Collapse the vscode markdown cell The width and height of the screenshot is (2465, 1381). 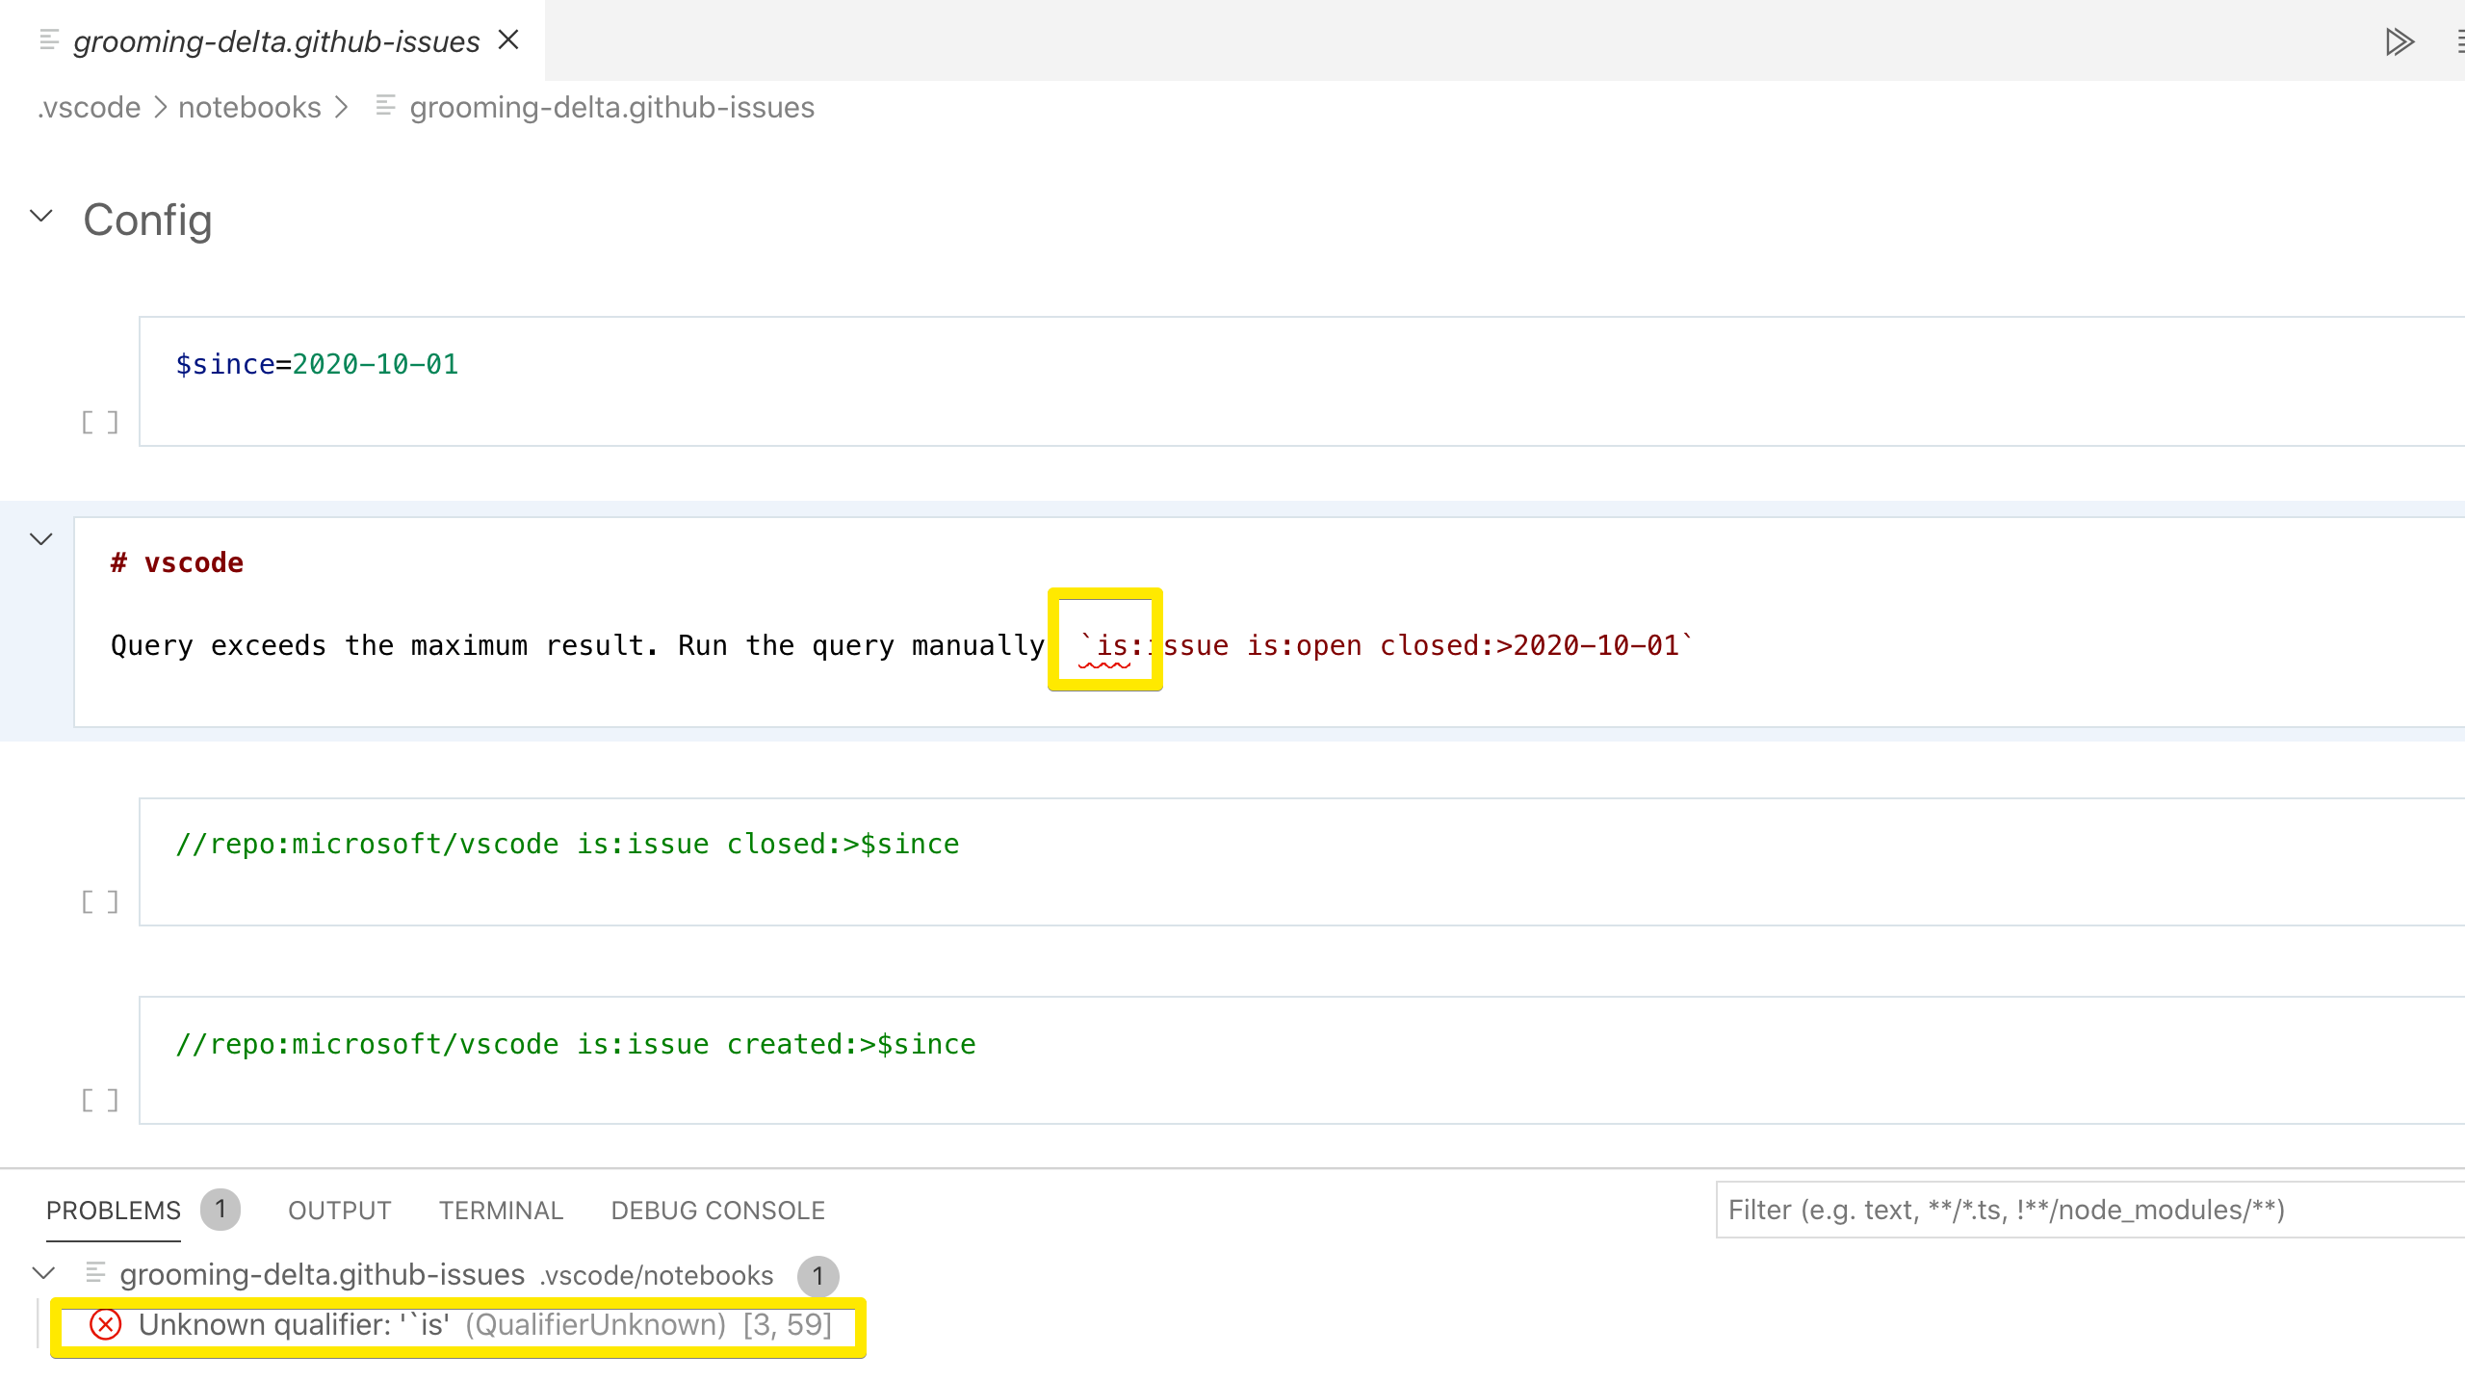point(39,538)
